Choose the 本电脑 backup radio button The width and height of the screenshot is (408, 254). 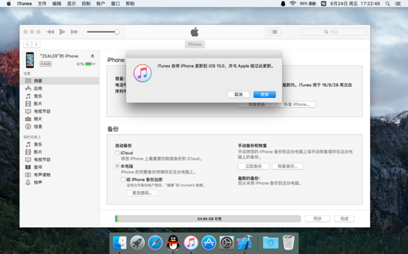(x=118, y=166)
